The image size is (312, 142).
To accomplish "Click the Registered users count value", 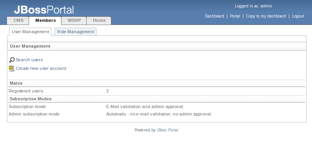I will pos(107,91).
